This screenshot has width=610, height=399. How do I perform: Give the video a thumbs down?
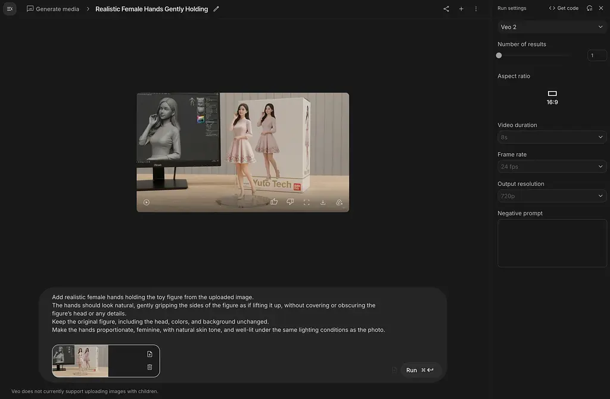[290, 202]
